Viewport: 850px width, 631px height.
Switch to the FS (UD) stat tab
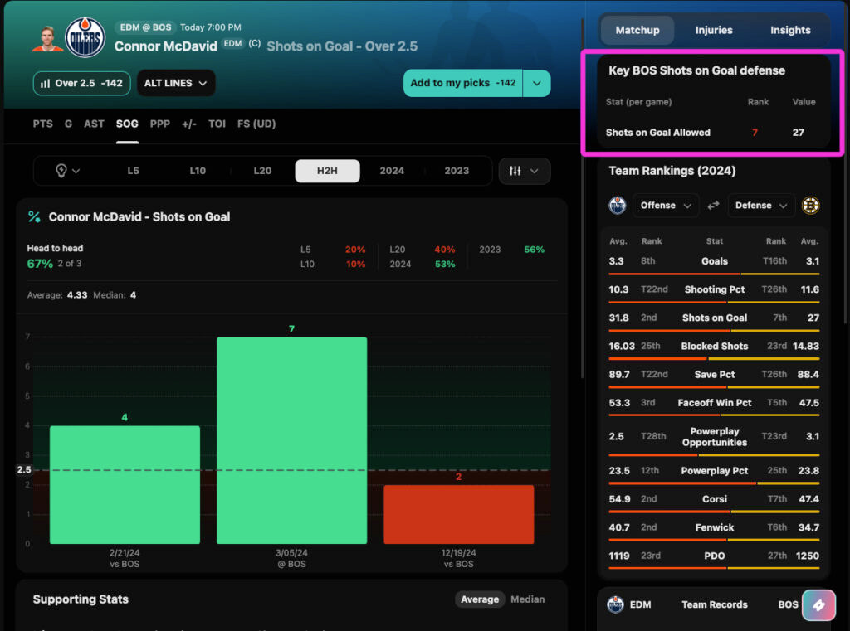click(x=256, y=124)
